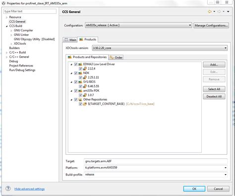Toggle the Other Repositories checkbox
The image size is (235, 196).
(76, 99)
